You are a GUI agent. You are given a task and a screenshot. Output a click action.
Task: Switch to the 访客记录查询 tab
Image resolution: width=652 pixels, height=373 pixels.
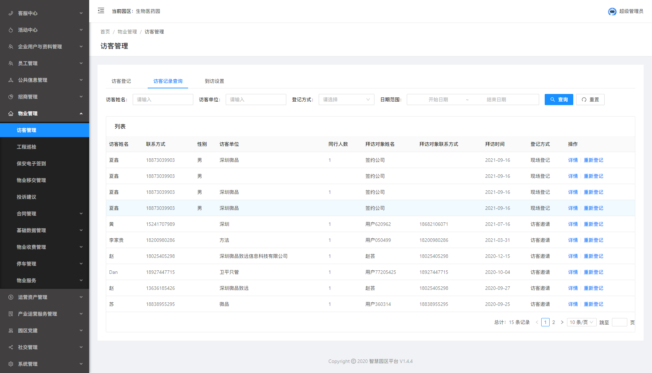[x=168, y=81]
